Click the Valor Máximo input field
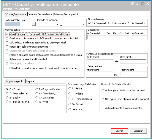This screenshot has width=152, height=140. point(134,74)
